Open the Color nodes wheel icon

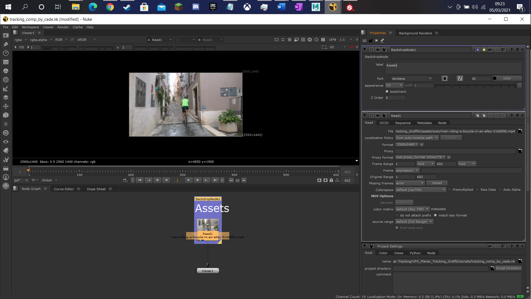click(6, 71)
